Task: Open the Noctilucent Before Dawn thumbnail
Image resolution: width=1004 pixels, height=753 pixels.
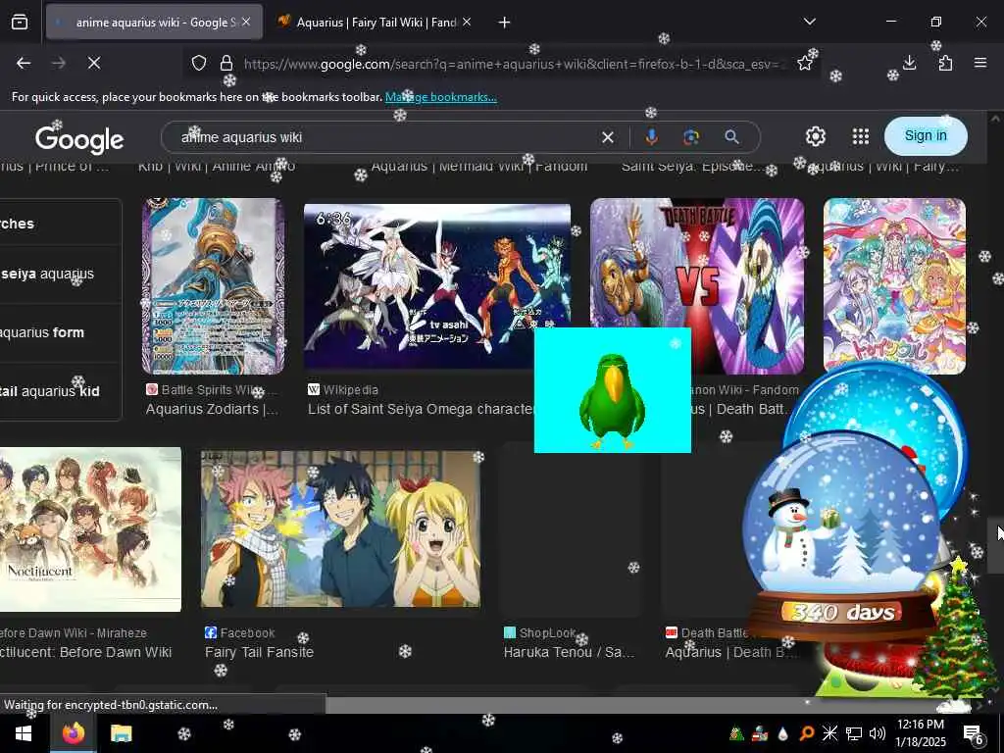Action: click(x=90, y=529)
